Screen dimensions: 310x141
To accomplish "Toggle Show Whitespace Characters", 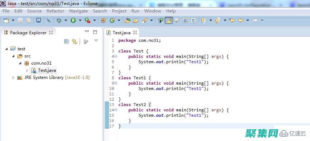I will tap(193, 20).
